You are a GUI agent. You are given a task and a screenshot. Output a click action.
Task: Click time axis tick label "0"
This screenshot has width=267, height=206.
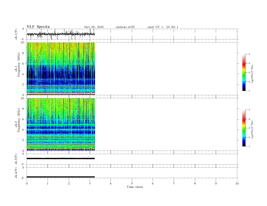tap(27, 183)
